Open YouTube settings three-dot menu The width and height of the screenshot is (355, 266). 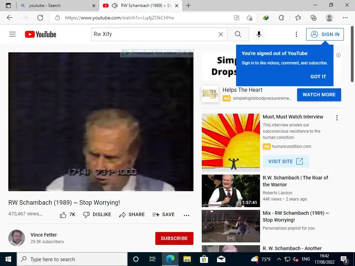pos(296,34)
